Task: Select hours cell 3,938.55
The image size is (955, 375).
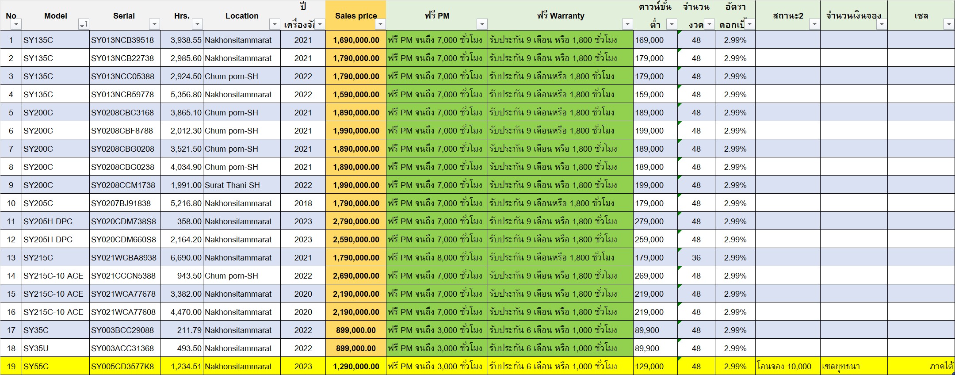Action: pyautogui.click(x=182, y=40)
